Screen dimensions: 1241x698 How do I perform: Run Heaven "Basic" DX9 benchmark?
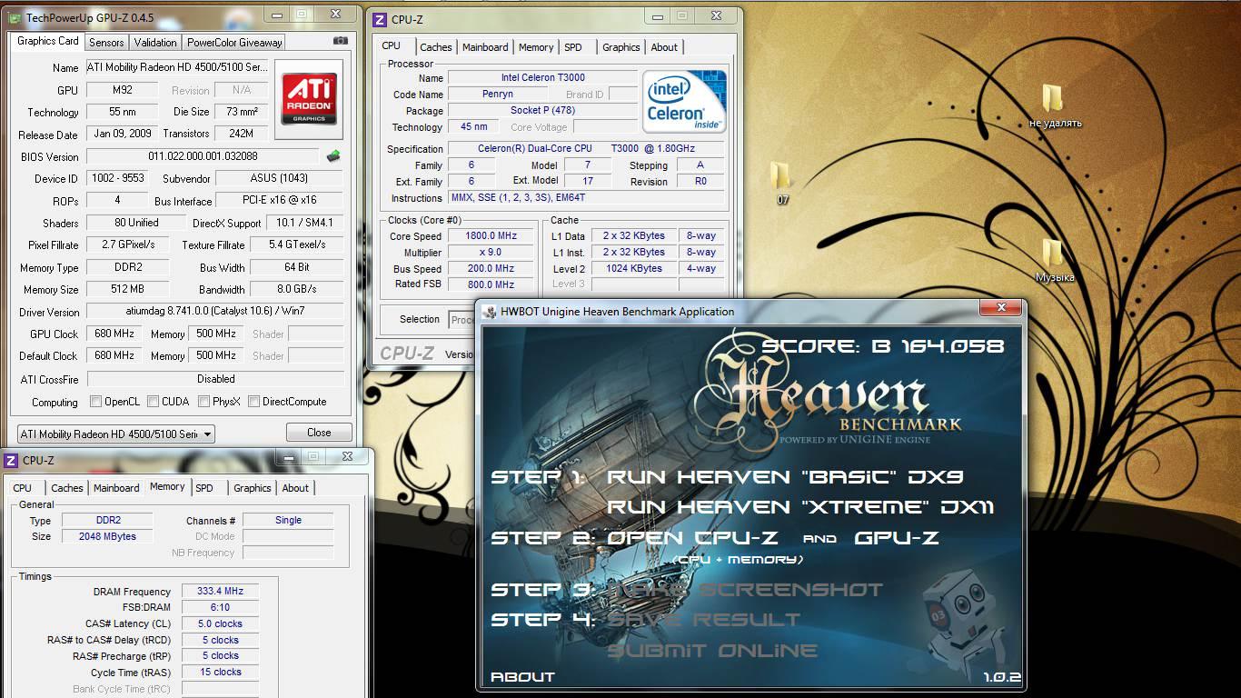[785, 477]
